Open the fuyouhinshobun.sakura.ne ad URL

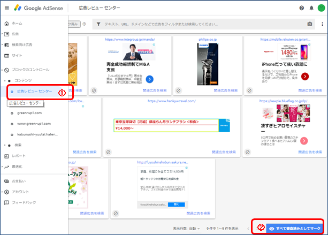pos(163,162)
